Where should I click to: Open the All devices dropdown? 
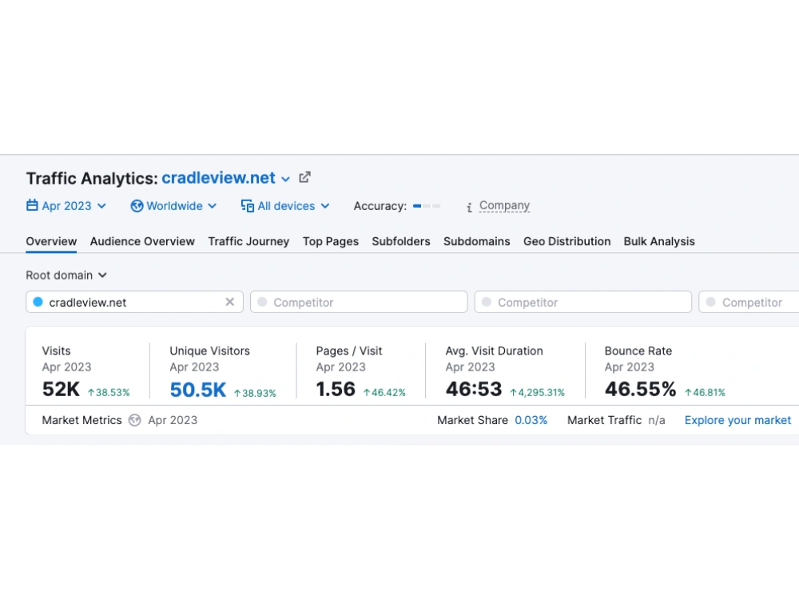pos(285,206)
